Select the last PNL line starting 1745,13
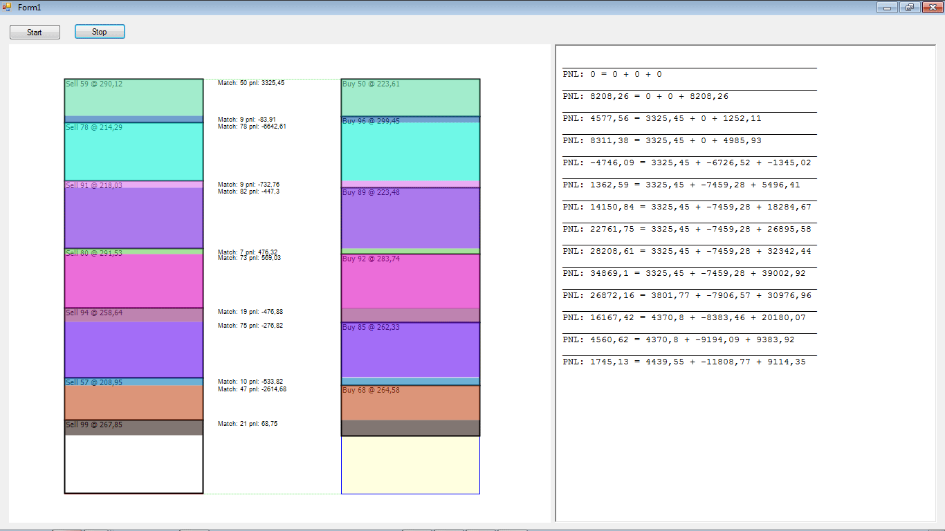This screenshot has height=531, width=945. (683, 362)
